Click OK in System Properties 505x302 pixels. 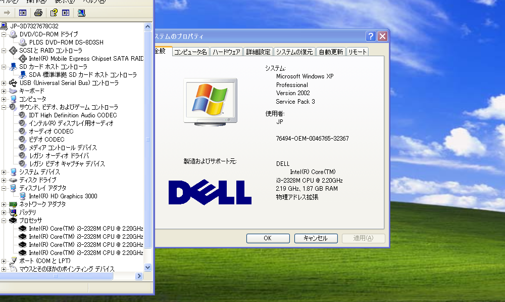(268, 238)
